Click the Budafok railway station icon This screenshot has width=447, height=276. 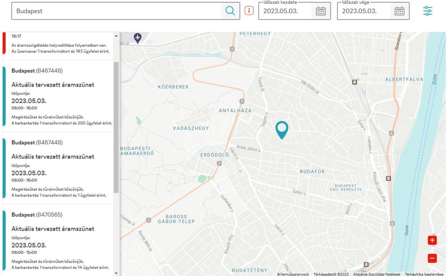pos(389,178)
